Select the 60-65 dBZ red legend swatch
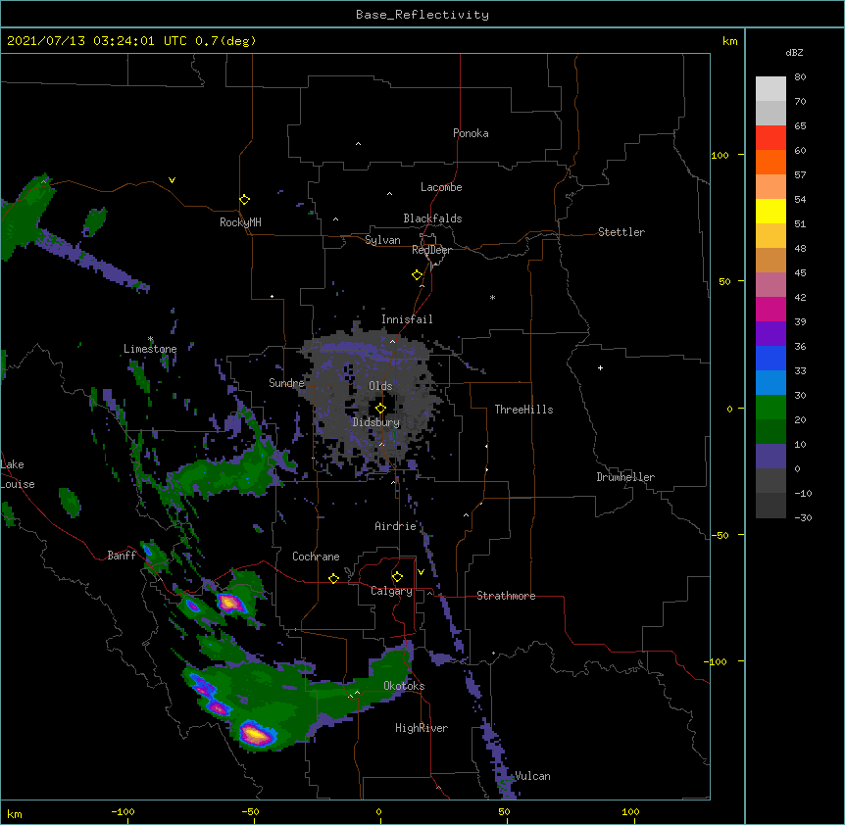The width and height of the screenshot is (845, 825). (x=770, y=138)
